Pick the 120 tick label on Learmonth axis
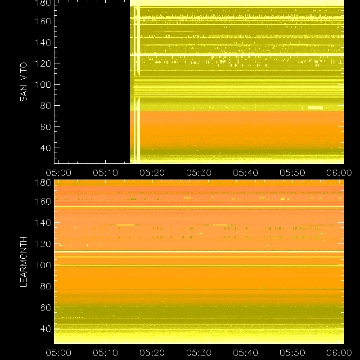The image size is (360, 360). tap(43, 244)
